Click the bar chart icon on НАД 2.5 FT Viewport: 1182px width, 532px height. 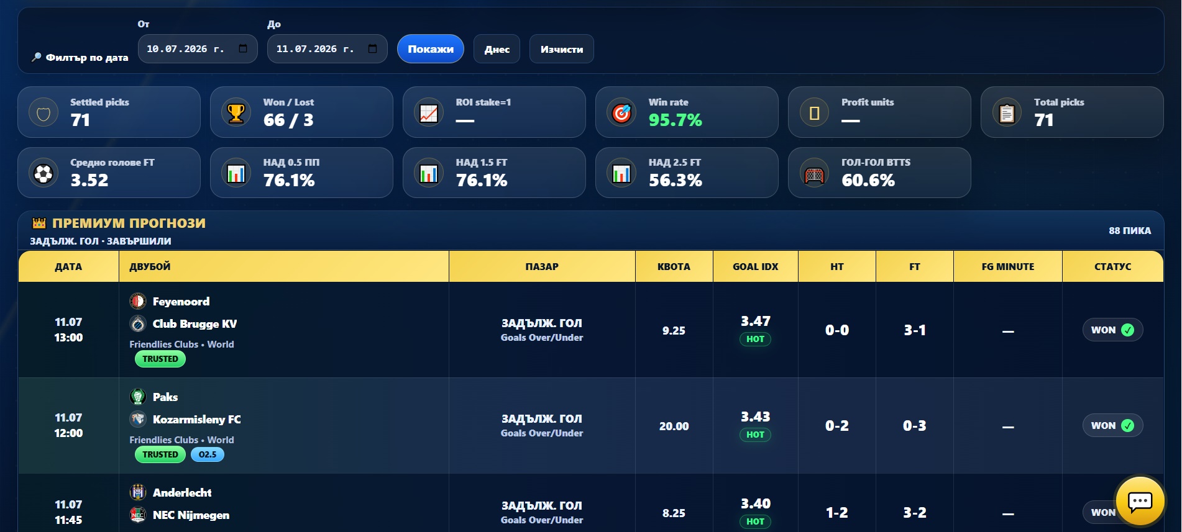pos(621,174)
